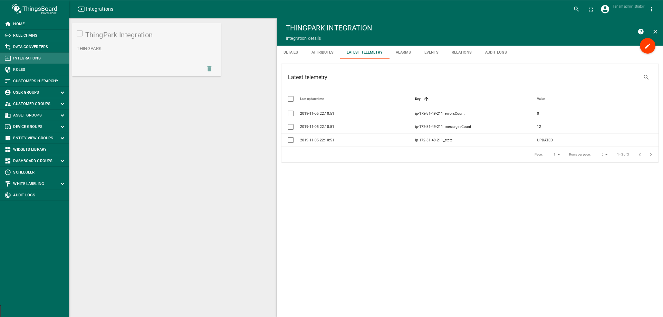Screen dimensions: 663x317
Task: Click the Customer Groups icon
Action: pyautogui.click(x=8, y=104)
